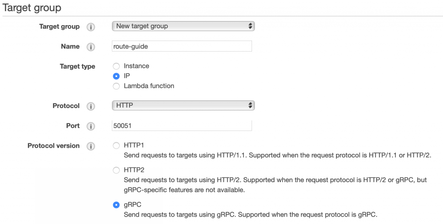Click the Instance option label
The width and height of the screenshot is (443, 224).
[x=136, y=66]
